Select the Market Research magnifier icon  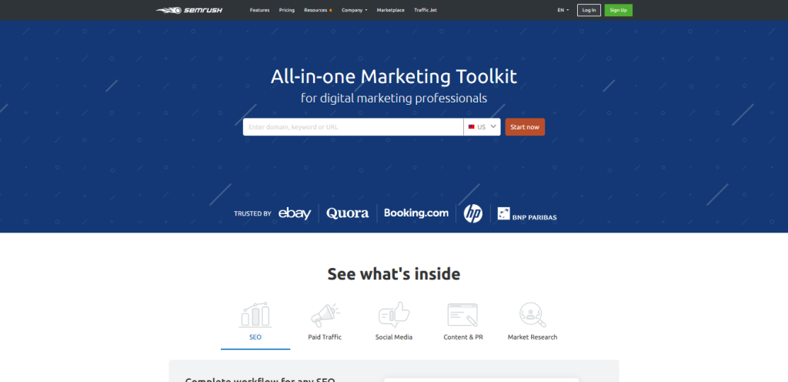[532, 314]
